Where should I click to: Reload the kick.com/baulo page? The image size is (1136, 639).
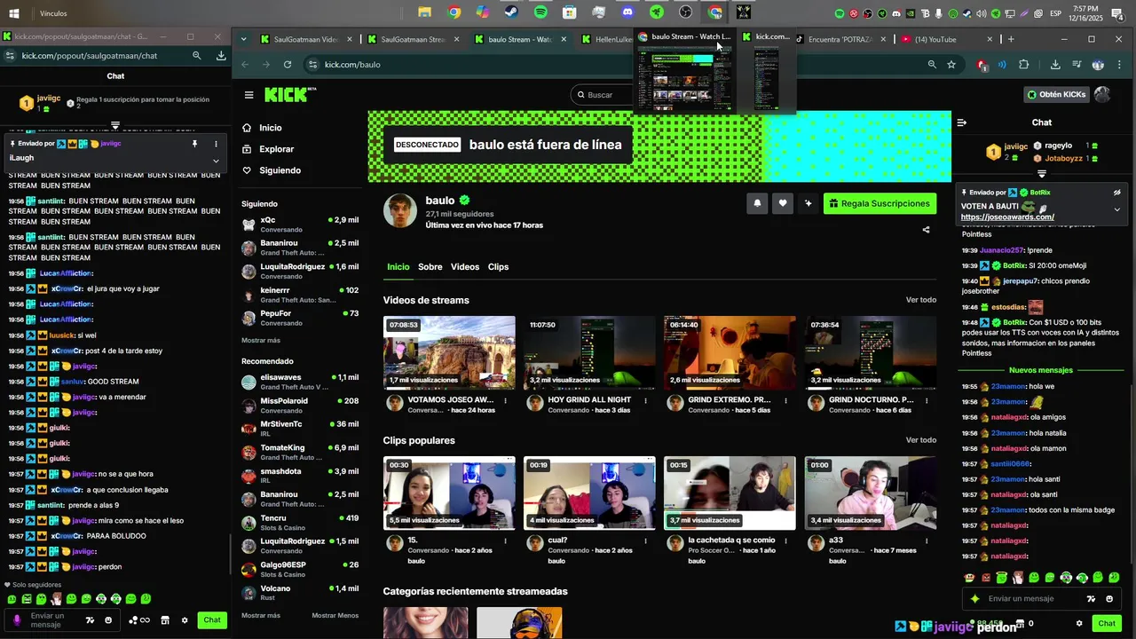click(288, 65)
